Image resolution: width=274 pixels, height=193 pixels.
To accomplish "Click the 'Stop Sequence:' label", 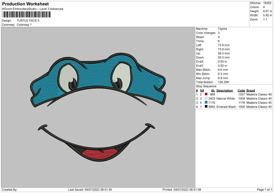I will 206,86.
